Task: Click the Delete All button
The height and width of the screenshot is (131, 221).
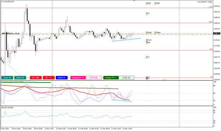Action: point(20,78)
